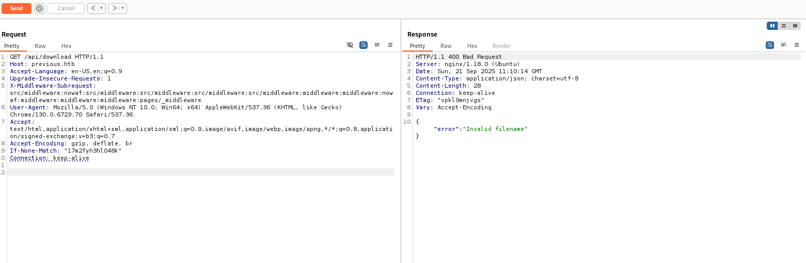Open the Repeater settings gear
This screenshot has height=263, width=806.
coord(39,8)
